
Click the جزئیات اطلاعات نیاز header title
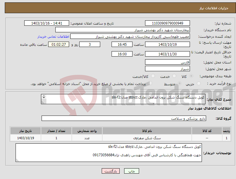[214, 8]
